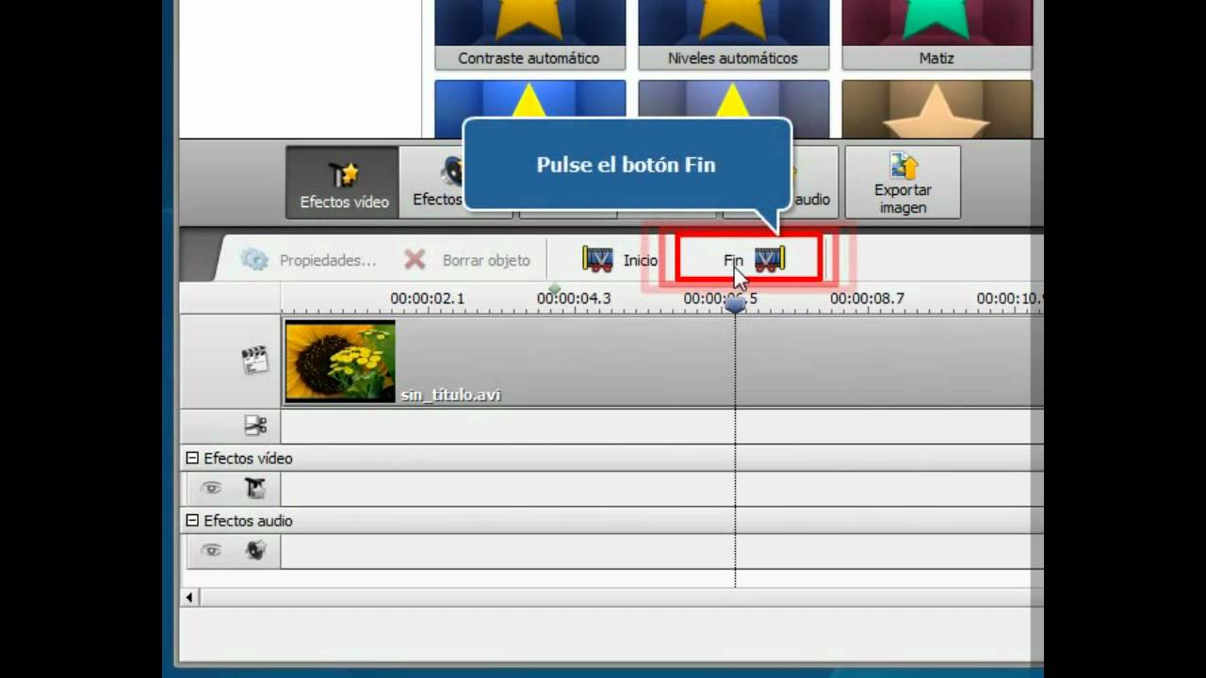Jump to 00:00:04.3 on the ruler
This screenshot has height=678, width=1206.
pyautogui.click(x=574, y=299)
